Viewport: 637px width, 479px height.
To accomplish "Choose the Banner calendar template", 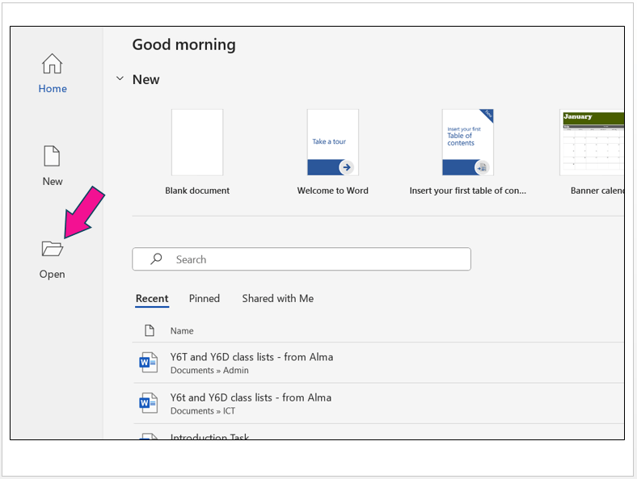I will point(592,142).
